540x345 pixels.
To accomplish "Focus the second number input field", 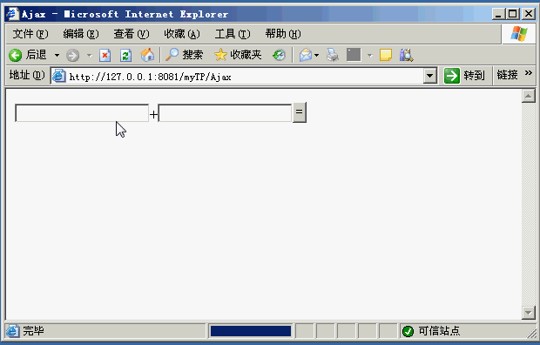I will 225,112.
